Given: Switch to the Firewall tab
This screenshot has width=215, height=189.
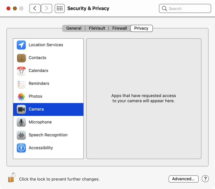Looking at the screenshot, I should pyautogui.click(x=119, y=28).
